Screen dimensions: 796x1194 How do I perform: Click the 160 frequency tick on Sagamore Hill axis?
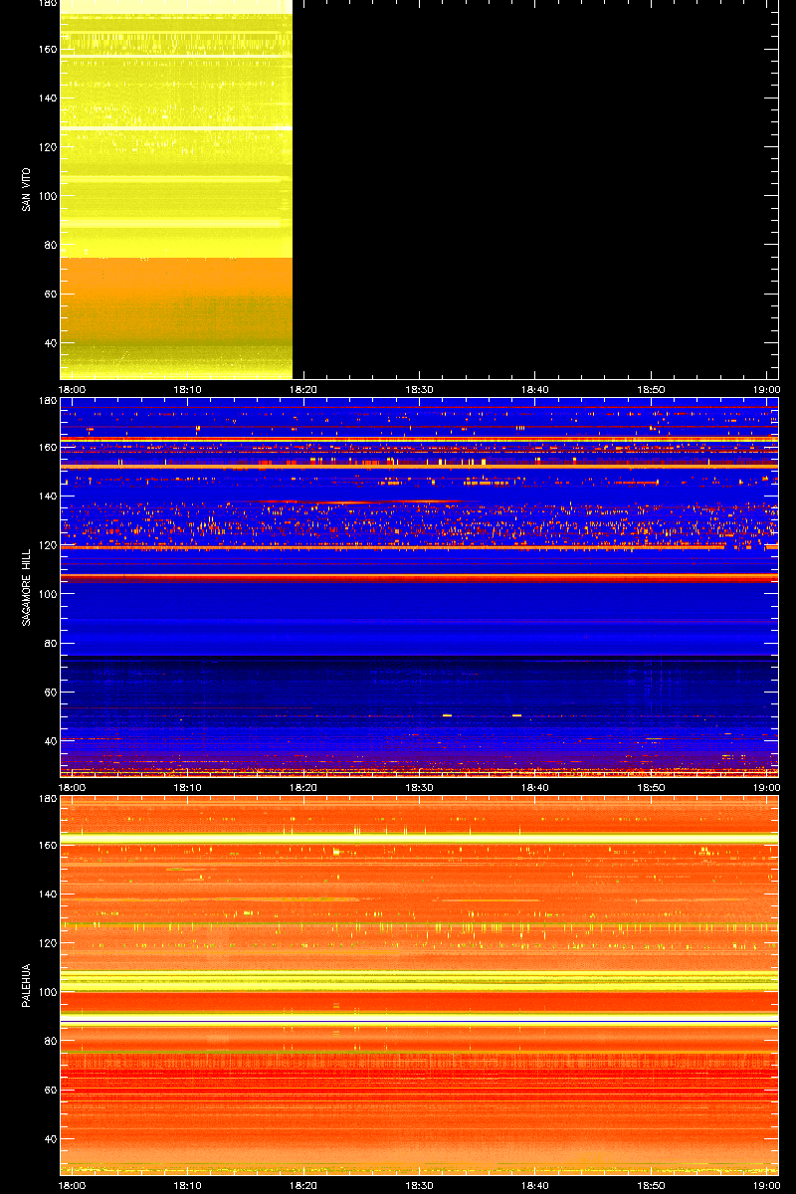click(x=47, y=447)
